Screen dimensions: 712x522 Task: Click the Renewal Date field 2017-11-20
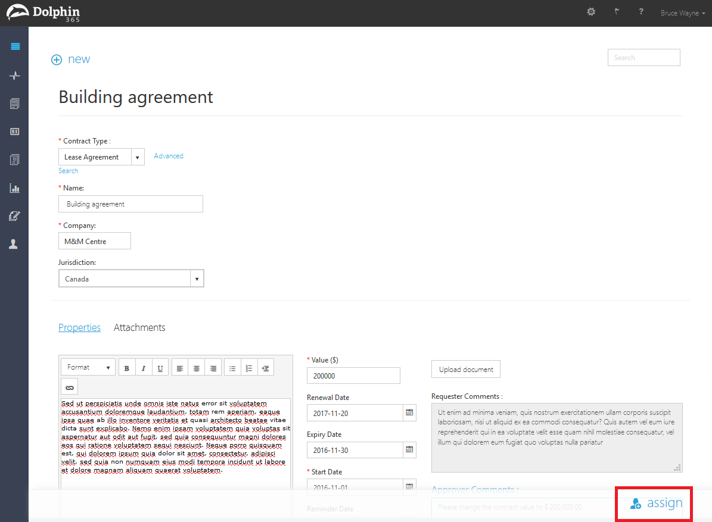(355, 413)
